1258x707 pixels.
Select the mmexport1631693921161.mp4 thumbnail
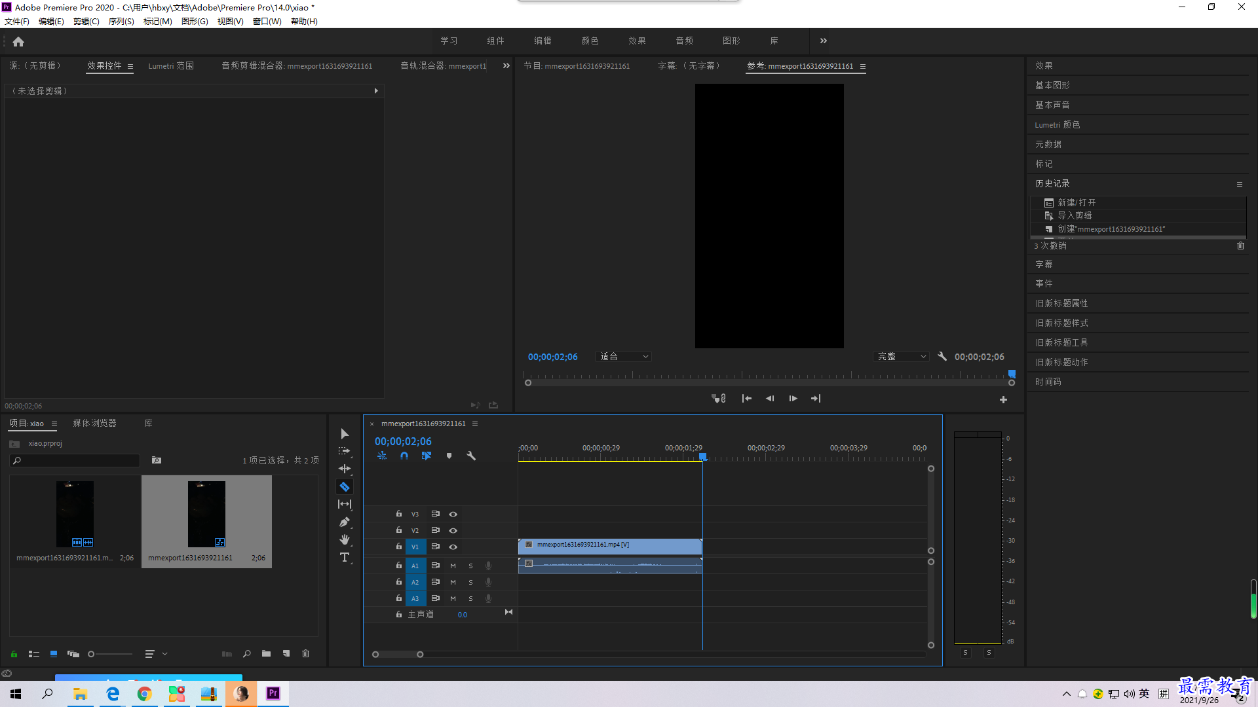pos(75,515)
